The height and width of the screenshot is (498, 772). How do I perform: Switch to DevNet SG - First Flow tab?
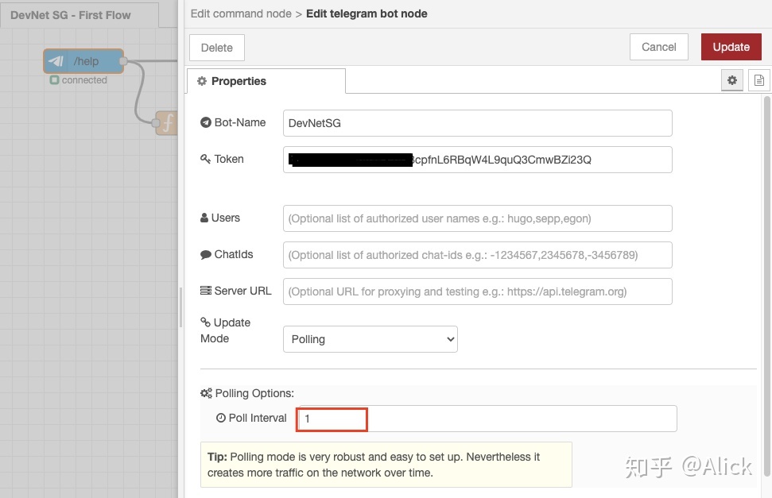coord(80,15)
